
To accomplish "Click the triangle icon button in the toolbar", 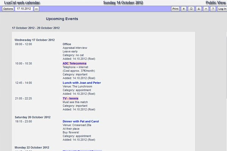I will pyautogui.click(x=199, y=9).
